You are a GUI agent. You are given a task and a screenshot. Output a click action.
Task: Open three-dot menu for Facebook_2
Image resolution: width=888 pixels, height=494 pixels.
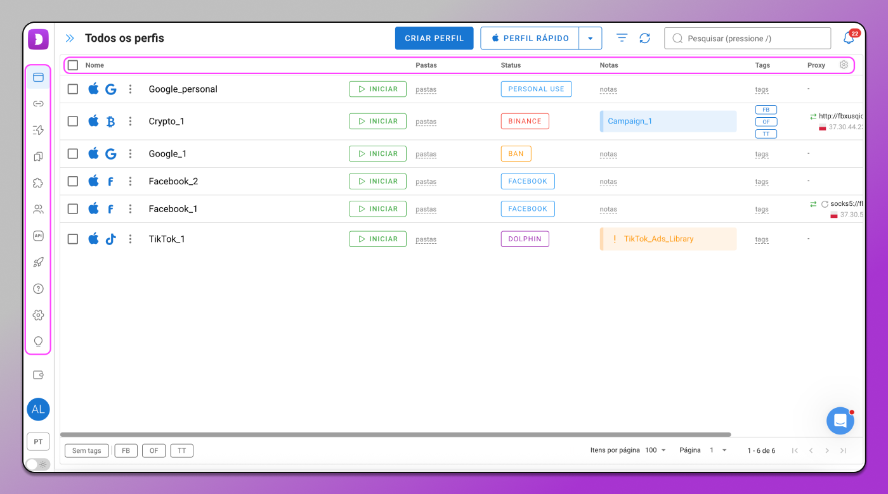tap(130, 181)
